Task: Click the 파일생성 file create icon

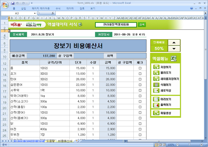Action: 156,113
